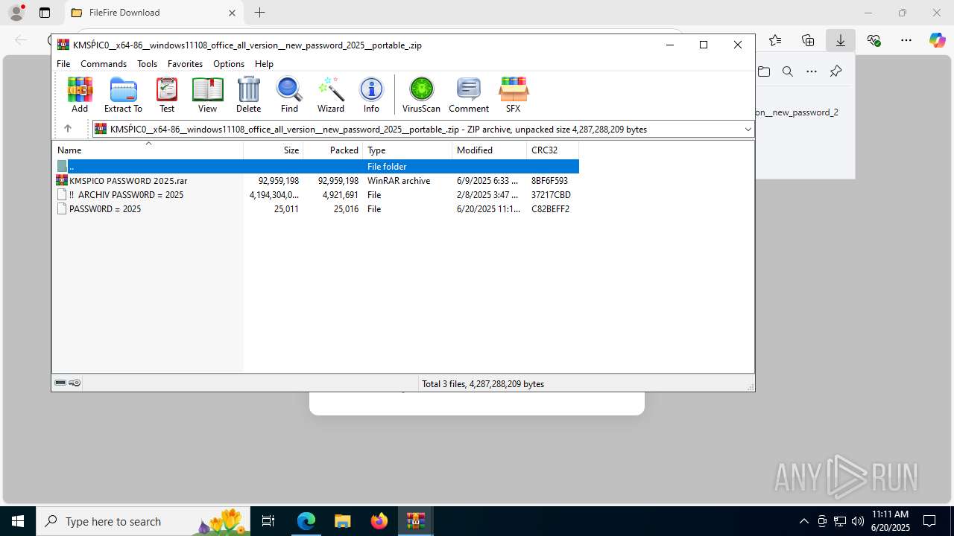Click CRC32 value 8BF6F593
Image resolution: width=954 pixels, height=536 pixels.
(549, 181)
